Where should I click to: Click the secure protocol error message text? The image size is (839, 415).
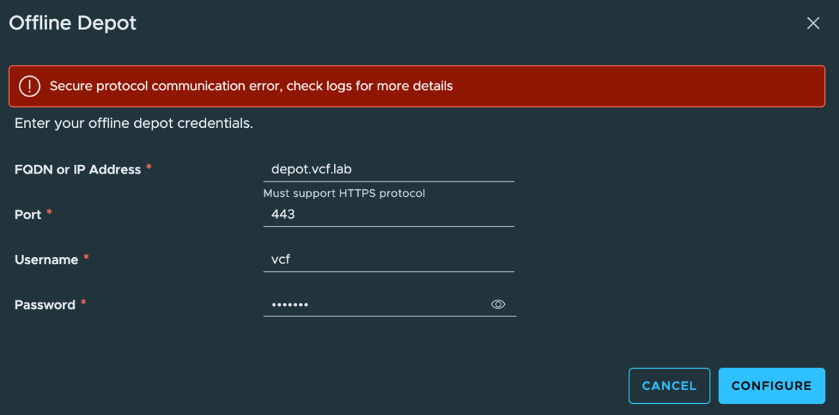[x=251, y=86]
